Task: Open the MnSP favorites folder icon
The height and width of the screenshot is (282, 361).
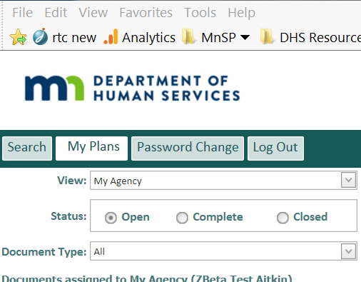Action: 189,36
